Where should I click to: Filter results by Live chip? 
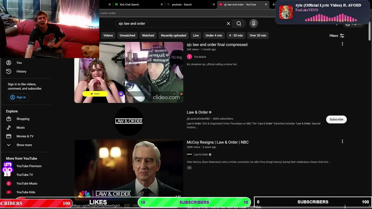196,35
